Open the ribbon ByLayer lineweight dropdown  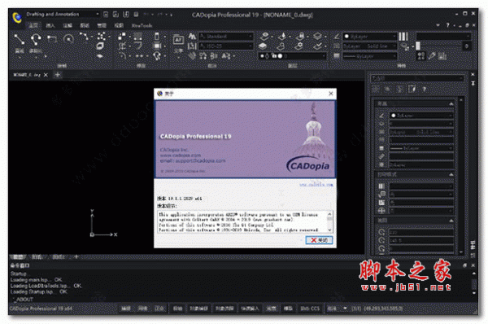(370, 56)
